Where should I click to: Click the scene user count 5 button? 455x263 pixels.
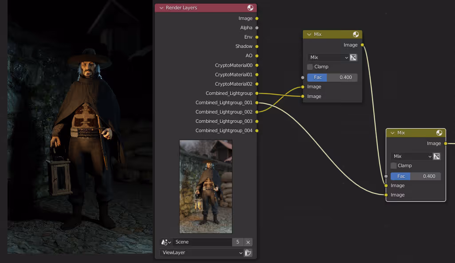tap(238, 242)
